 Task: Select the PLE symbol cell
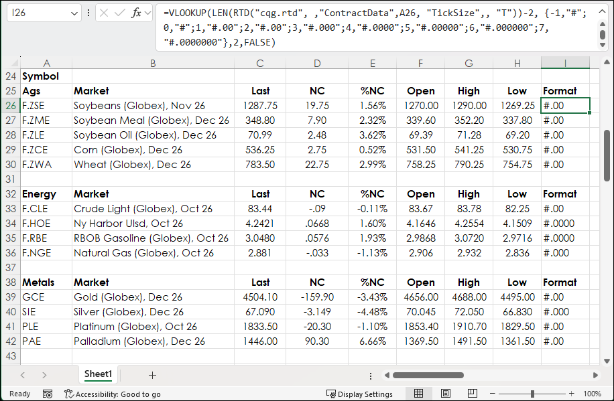point(46,327)
